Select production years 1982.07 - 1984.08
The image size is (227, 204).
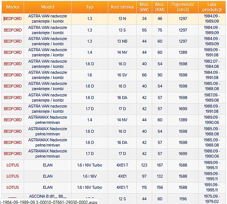212,64
